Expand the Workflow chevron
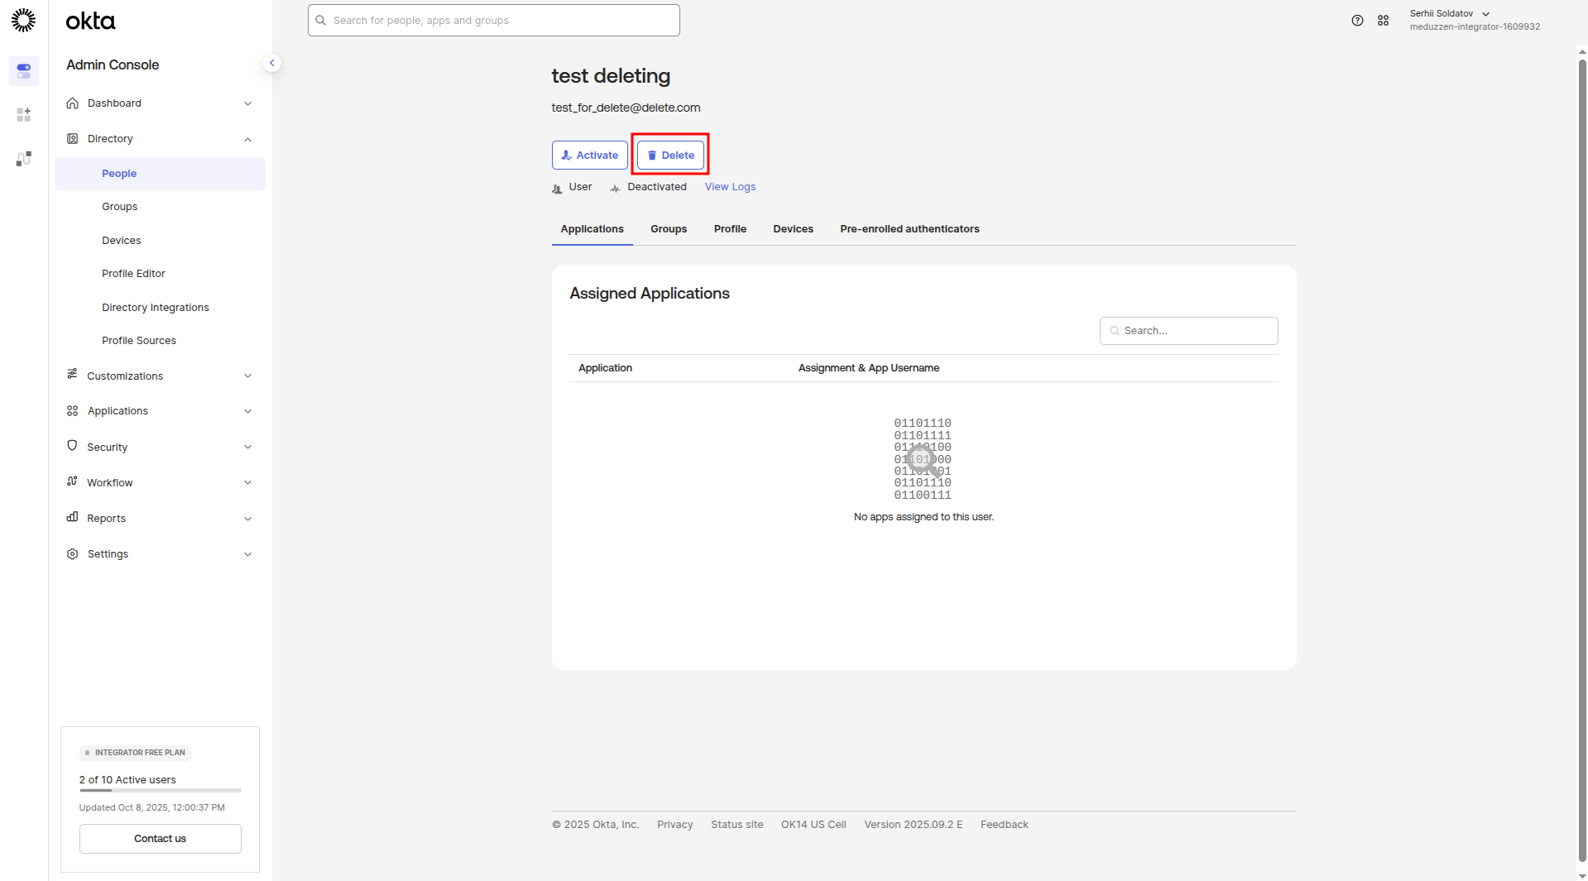 247,482
